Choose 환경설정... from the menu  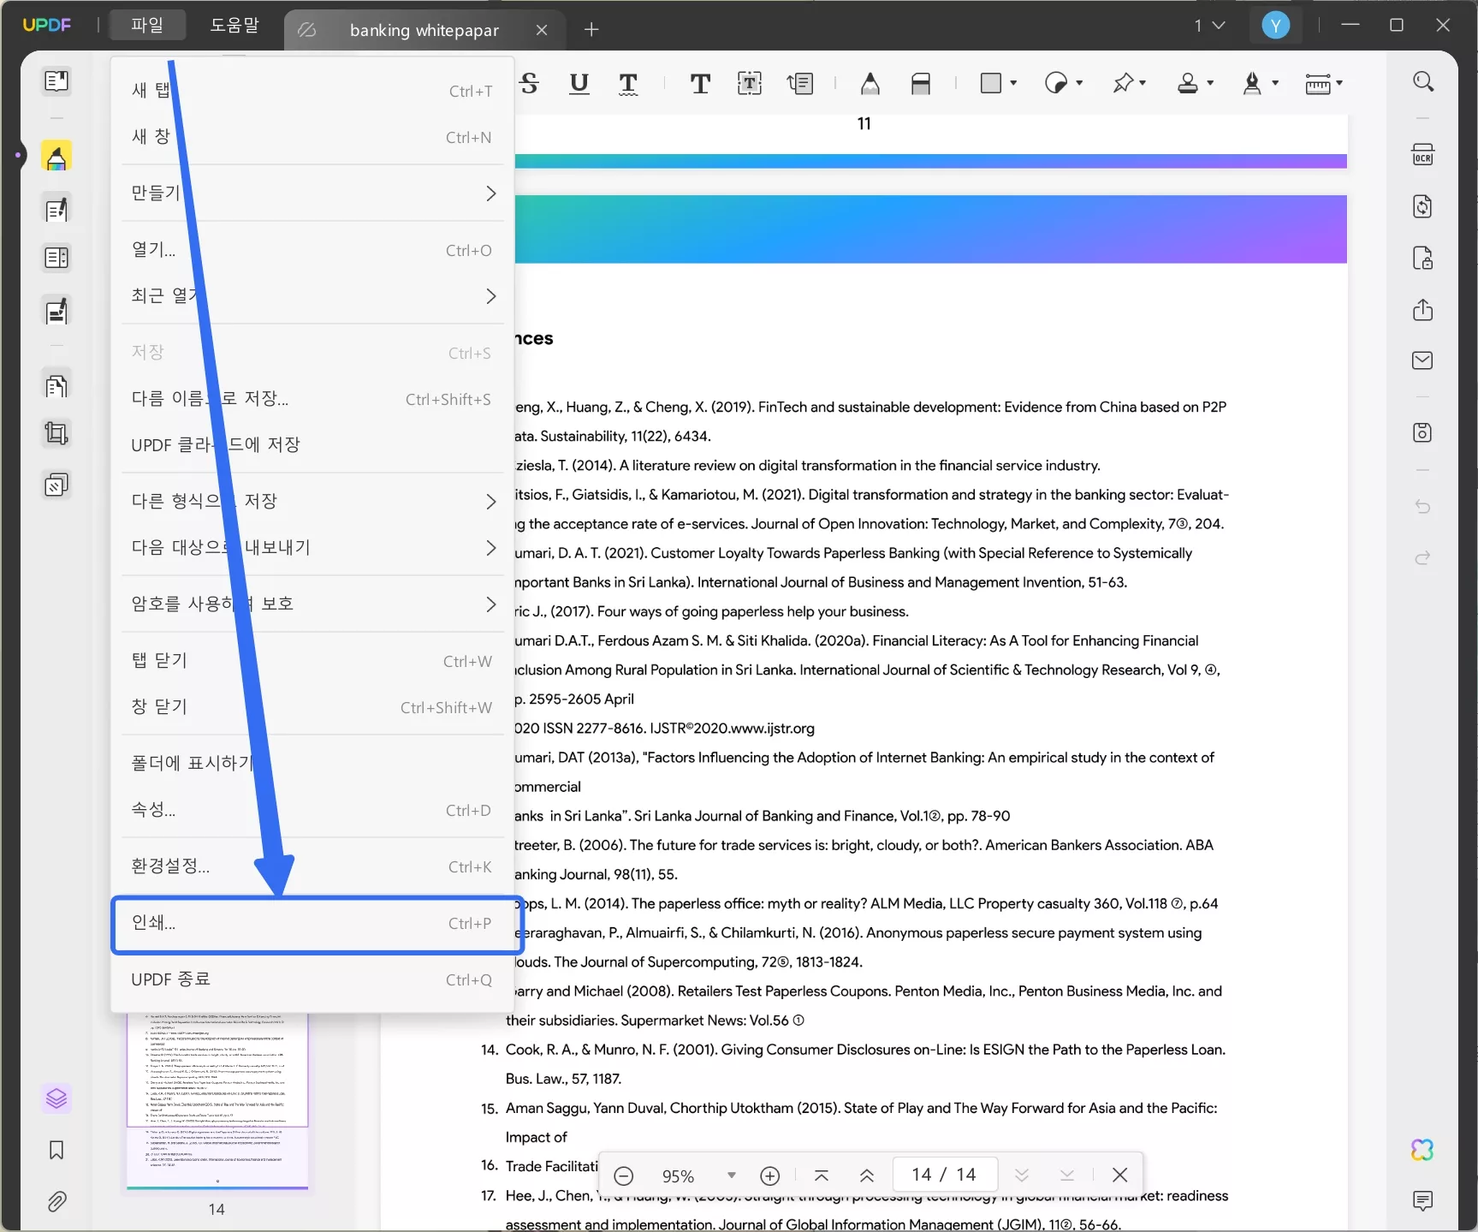[x=312, y=866]
